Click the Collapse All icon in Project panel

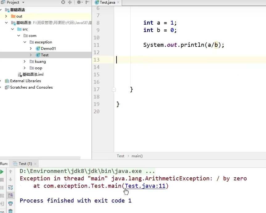pos(70,2)
